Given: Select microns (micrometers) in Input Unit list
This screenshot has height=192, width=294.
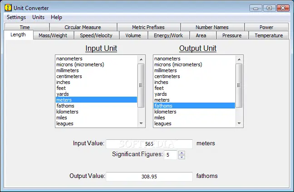Looking at the screenshot, I should pos(96,64).
